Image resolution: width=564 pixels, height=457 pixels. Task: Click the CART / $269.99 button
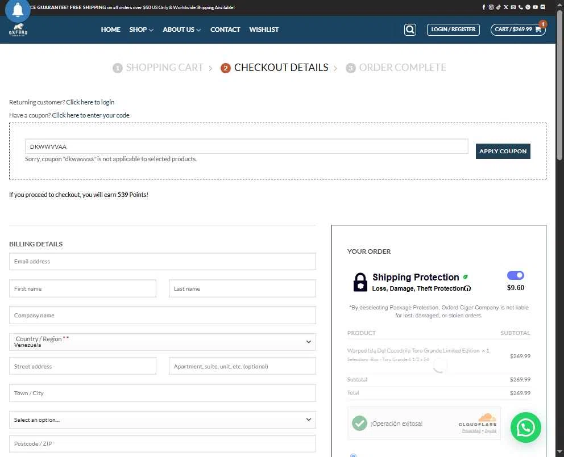(518, 30)
